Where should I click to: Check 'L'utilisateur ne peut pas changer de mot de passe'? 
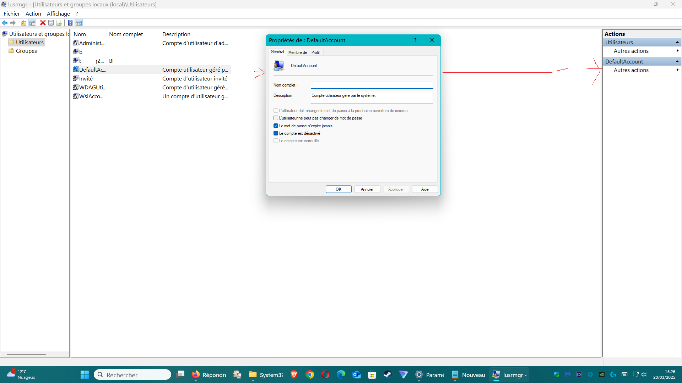[276, 118]
